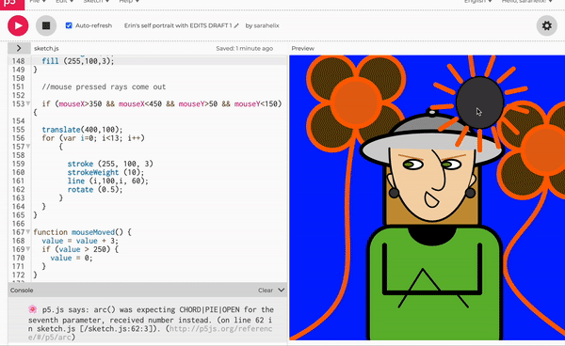Start the sketch with the play button
The width and height of the screenshot is (565, 346).
18,26
